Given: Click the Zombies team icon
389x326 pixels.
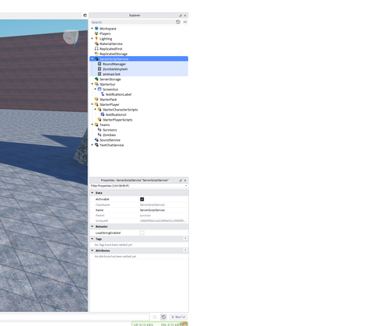Looking at the screenshot, I should coord(100,135).
